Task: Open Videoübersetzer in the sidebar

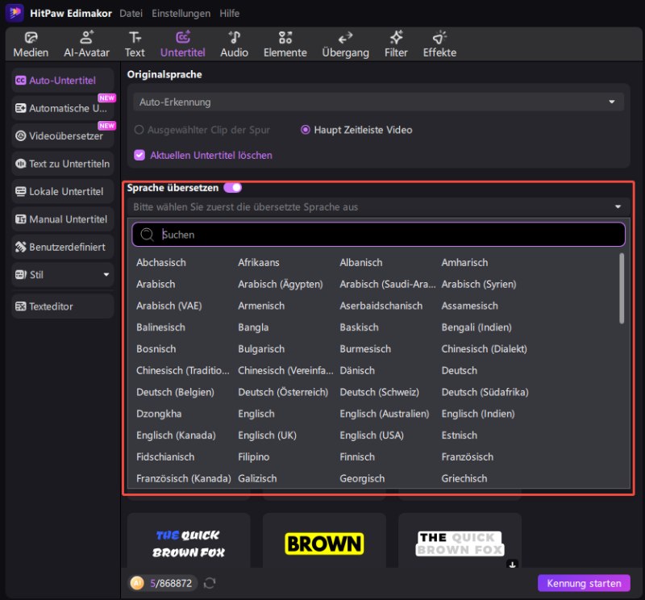Action: [63, 136]
